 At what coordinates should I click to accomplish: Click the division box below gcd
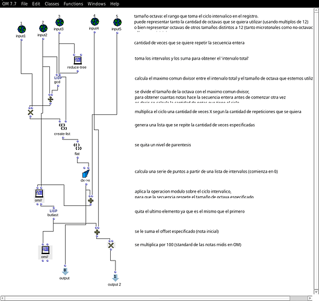[x=51, y=99]
